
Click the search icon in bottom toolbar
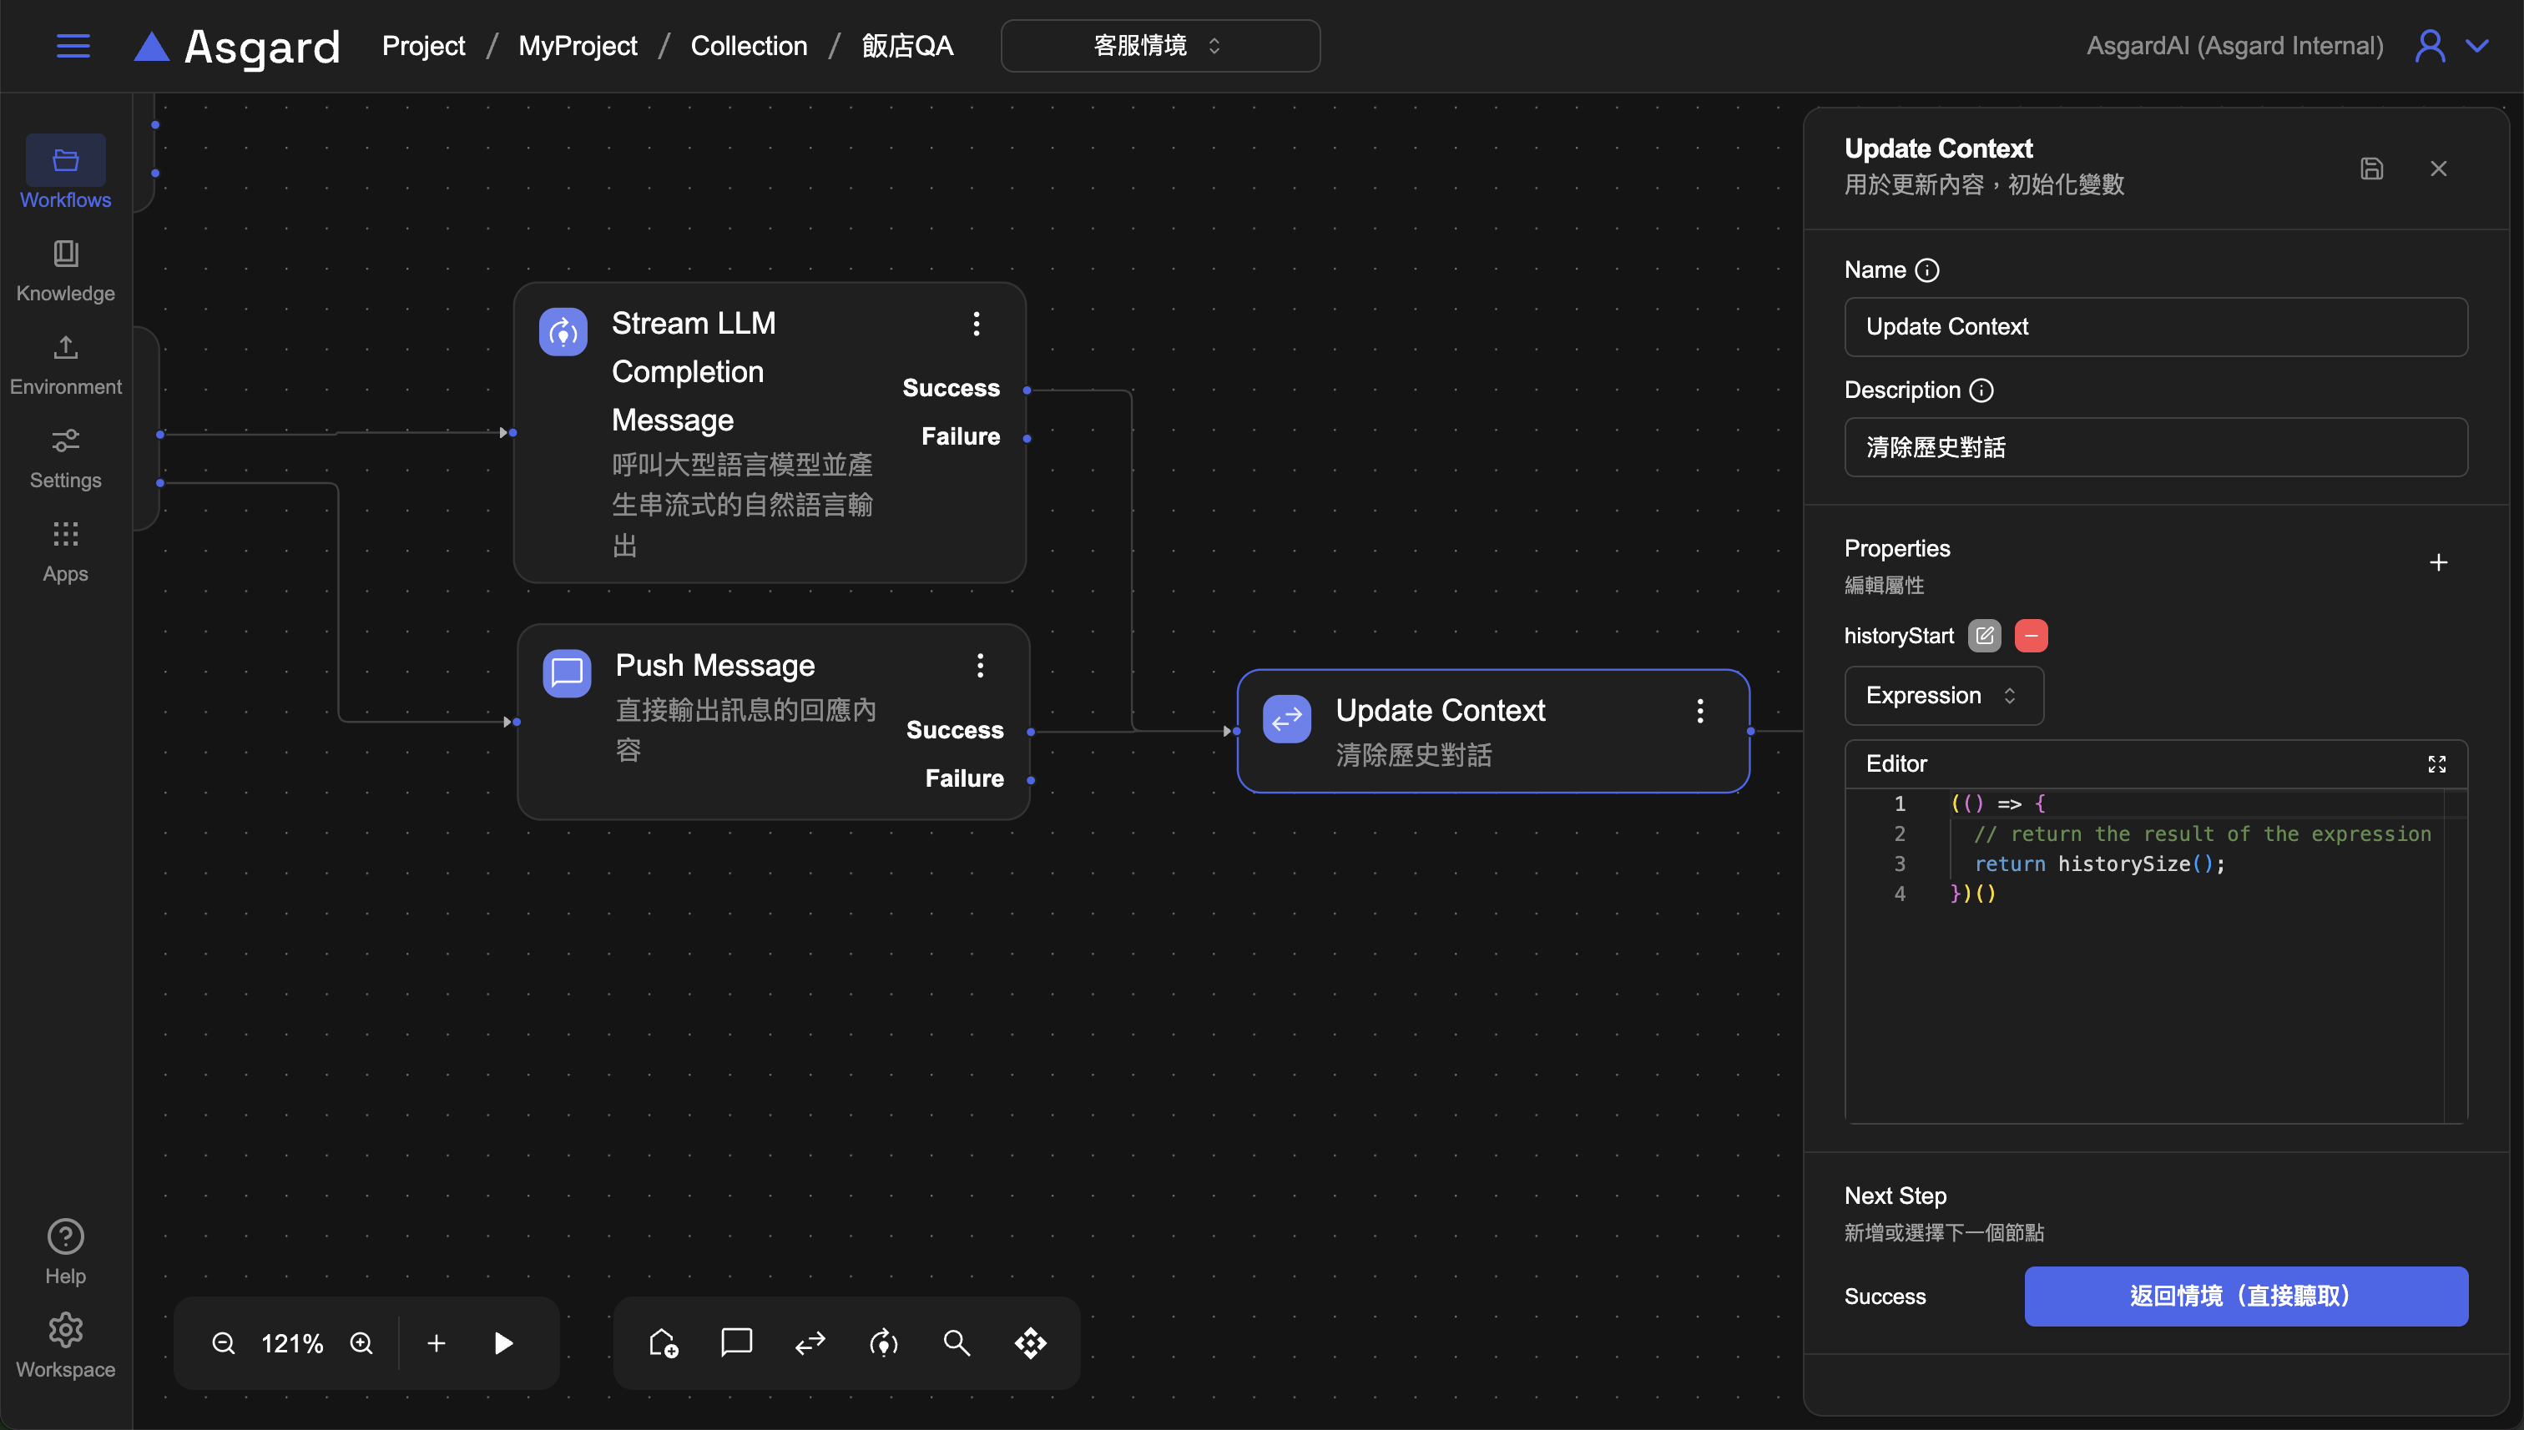(956, 1342)
